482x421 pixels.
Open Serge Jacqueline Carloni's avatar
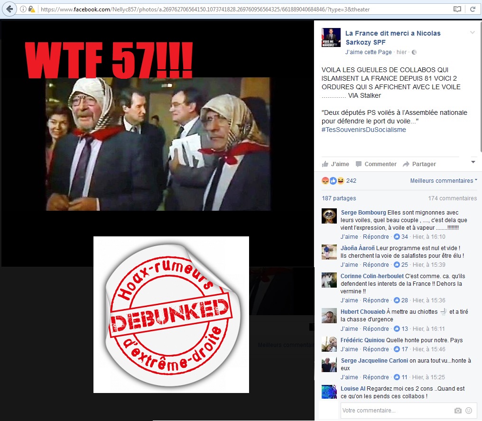329,365
